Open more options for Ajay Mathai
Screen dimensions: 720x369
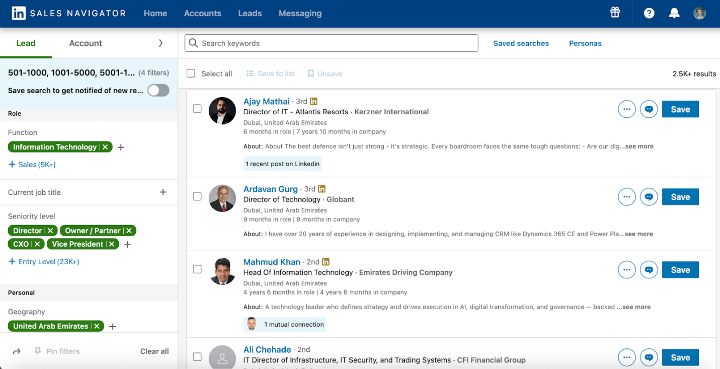point(626,109)
